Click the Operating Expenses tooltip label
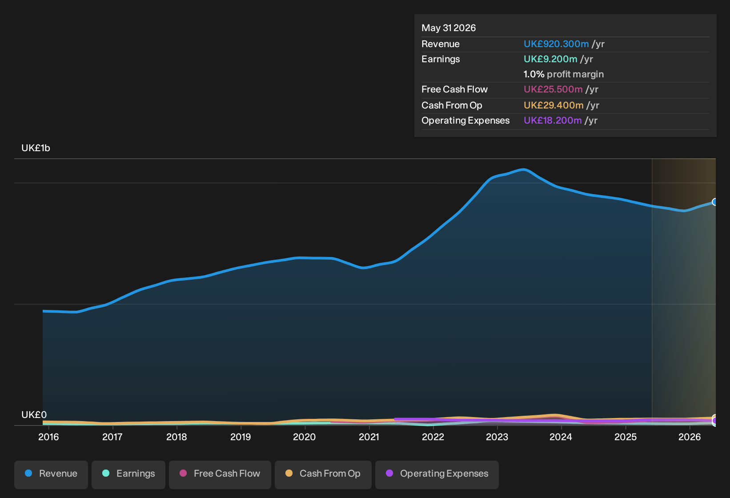 coord(465,120)
